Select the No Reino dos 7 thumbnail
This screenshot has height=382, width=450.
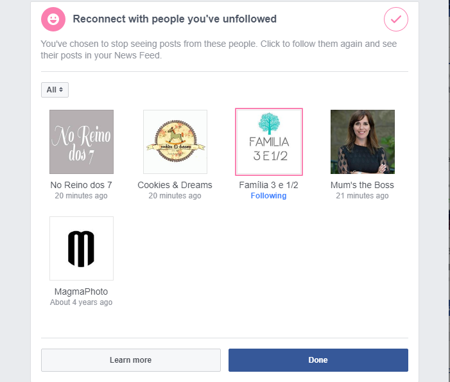point(82,142)
